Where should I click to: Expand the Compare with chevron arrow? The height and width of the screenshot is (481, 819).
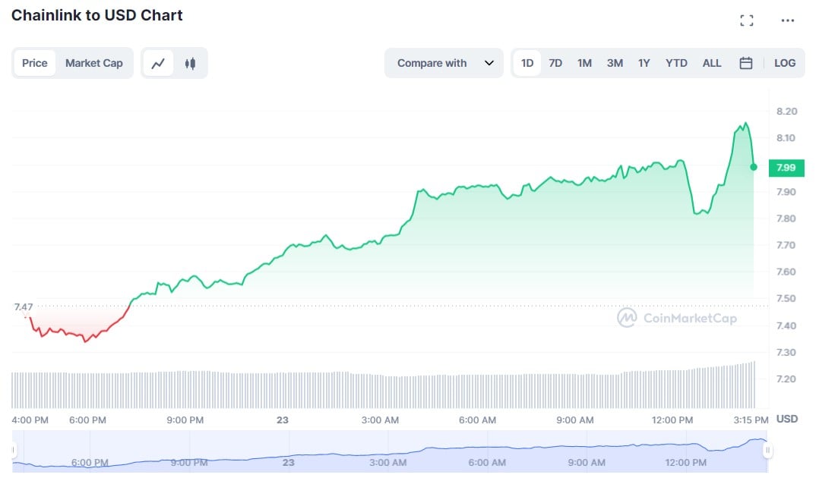(490, 63)
